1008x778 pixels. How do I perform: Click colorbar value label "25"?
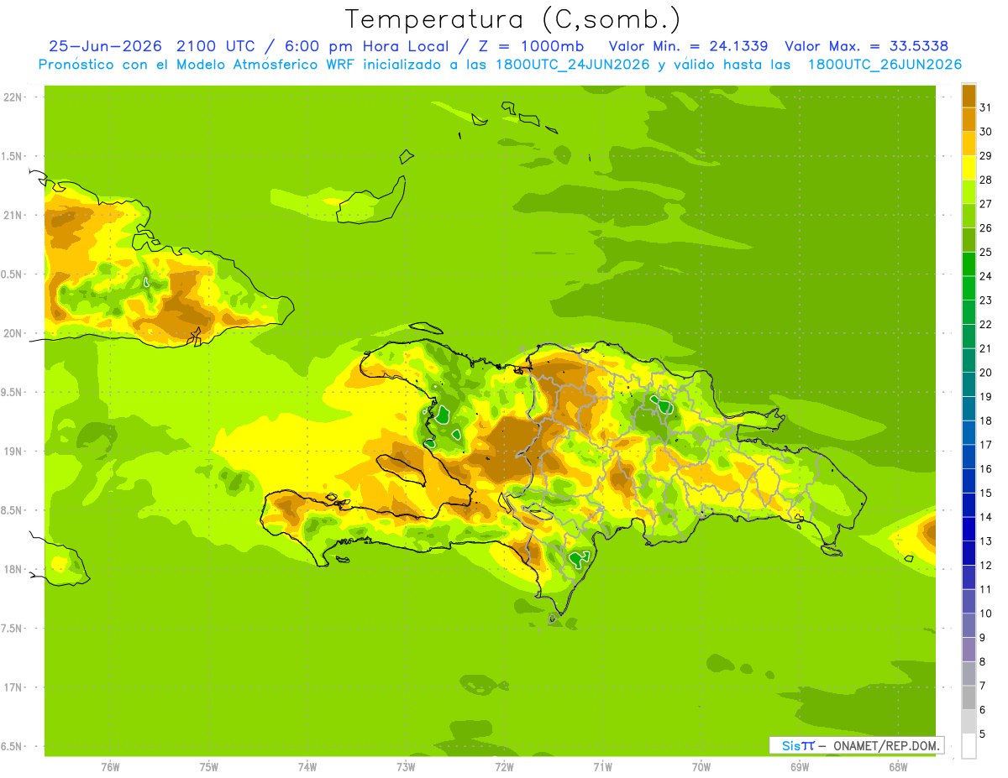click(985, 252)
